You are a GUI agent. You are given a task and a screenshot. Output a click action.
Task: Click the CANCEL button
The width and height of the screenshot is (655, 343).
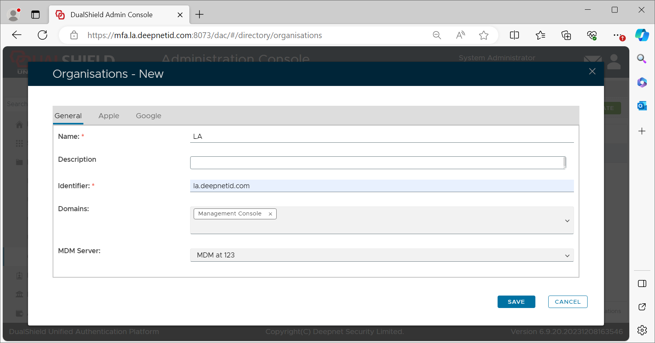567,302
